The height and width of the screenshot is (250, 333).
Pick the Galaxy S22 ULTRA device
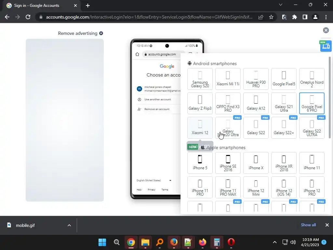tap(312, 128)
